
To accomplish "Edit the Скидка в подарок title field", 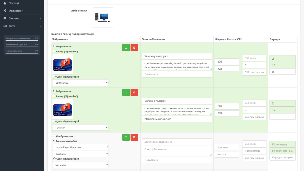I will [177, 101].
